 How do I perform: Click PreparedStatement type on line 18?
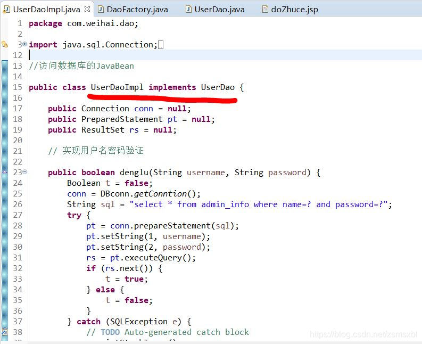(122, 119)
